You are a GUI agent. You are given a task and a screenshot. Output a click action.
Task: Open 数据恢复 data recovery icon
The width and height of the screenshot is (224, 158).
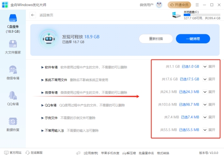(x=13, y=121)
